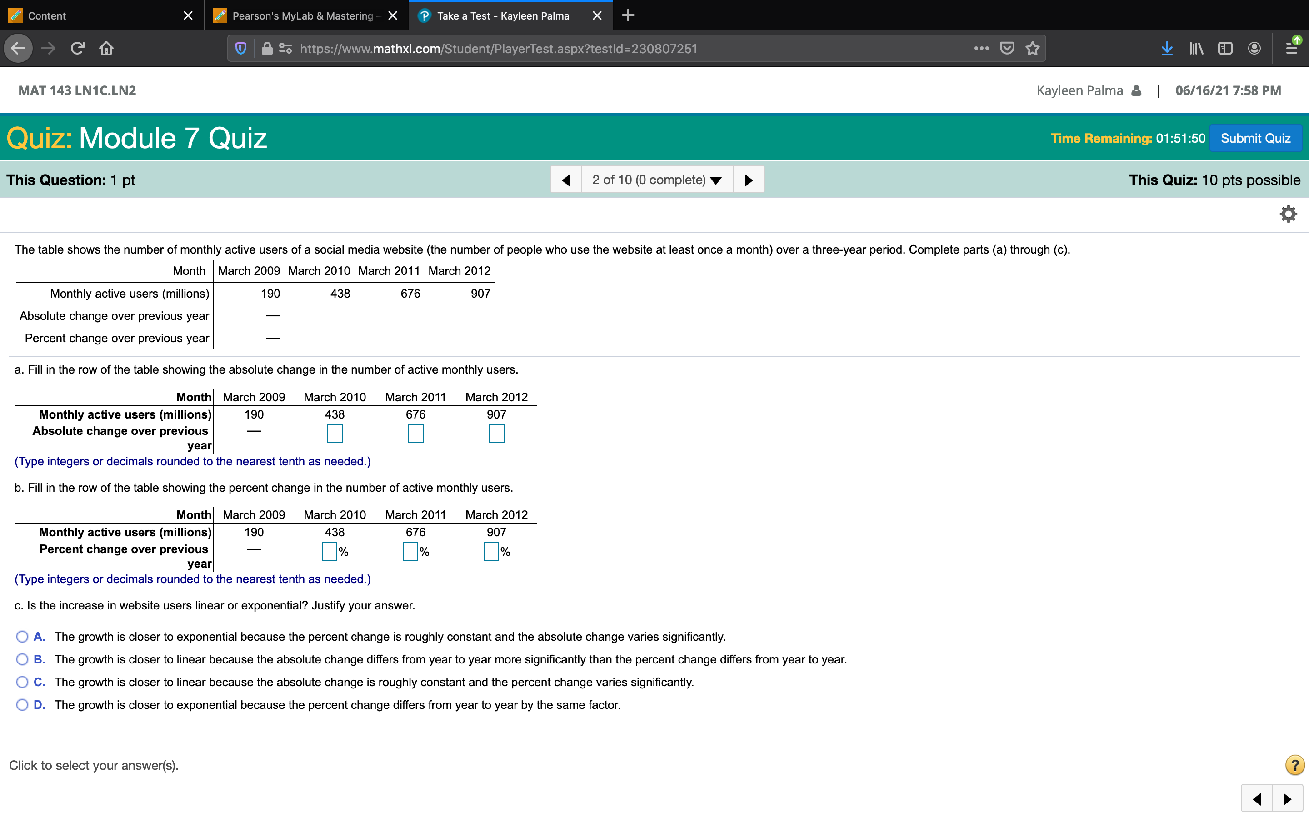1309x818 pixels.
Task: Select answer option A exponential growth
Action: pyautogui.click(x=22, y=637)
